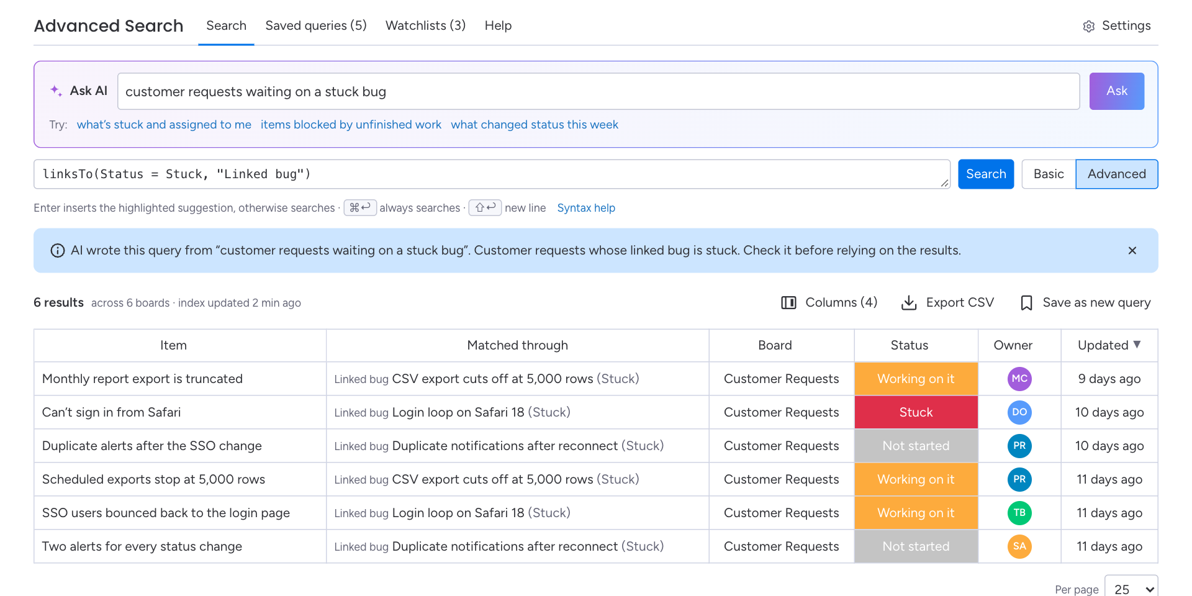Click Not started status for Duplicate alerts row
This screenshot has width=1192, height=596.
[x=916, y=446]
